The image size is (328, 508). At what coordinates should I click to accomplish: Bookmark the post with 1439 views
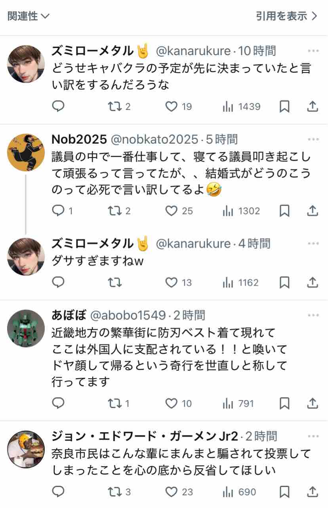[284, 106]
